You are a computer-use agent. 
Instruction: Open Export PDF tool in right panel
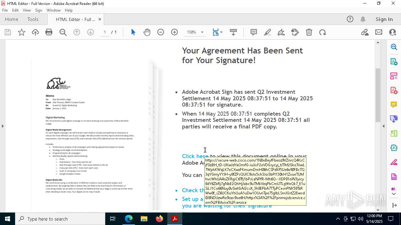(394, 61)
